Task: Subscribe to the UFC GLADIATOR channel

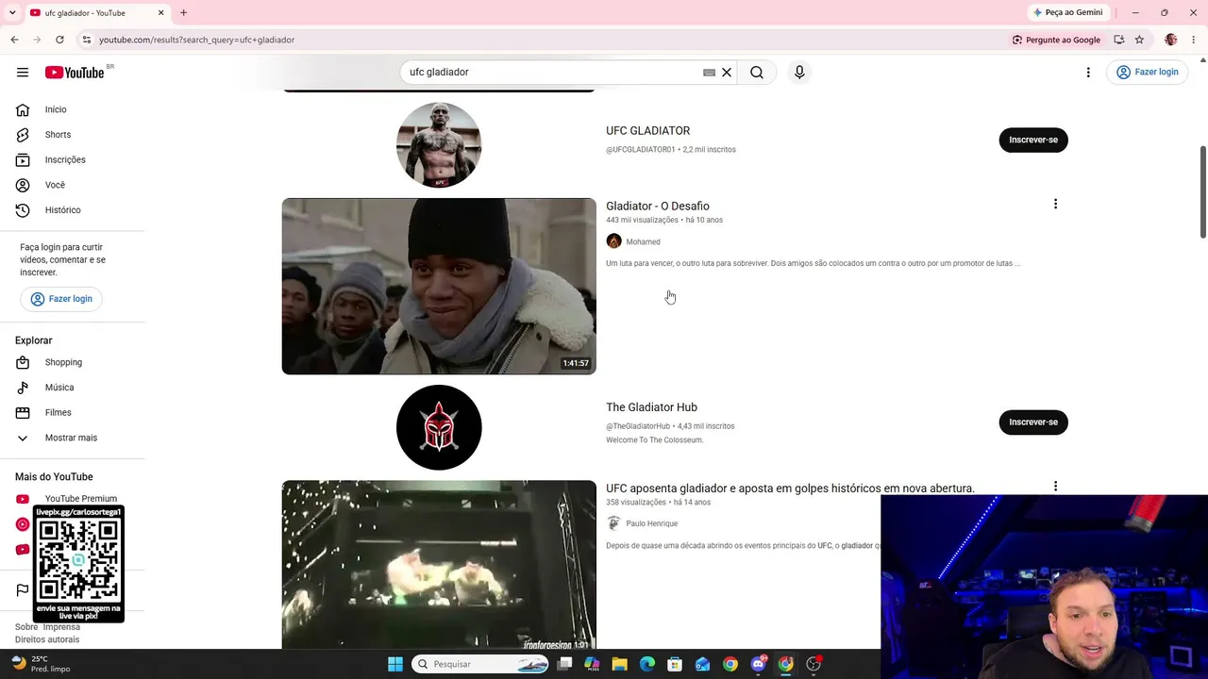Action: point(1033,140)
